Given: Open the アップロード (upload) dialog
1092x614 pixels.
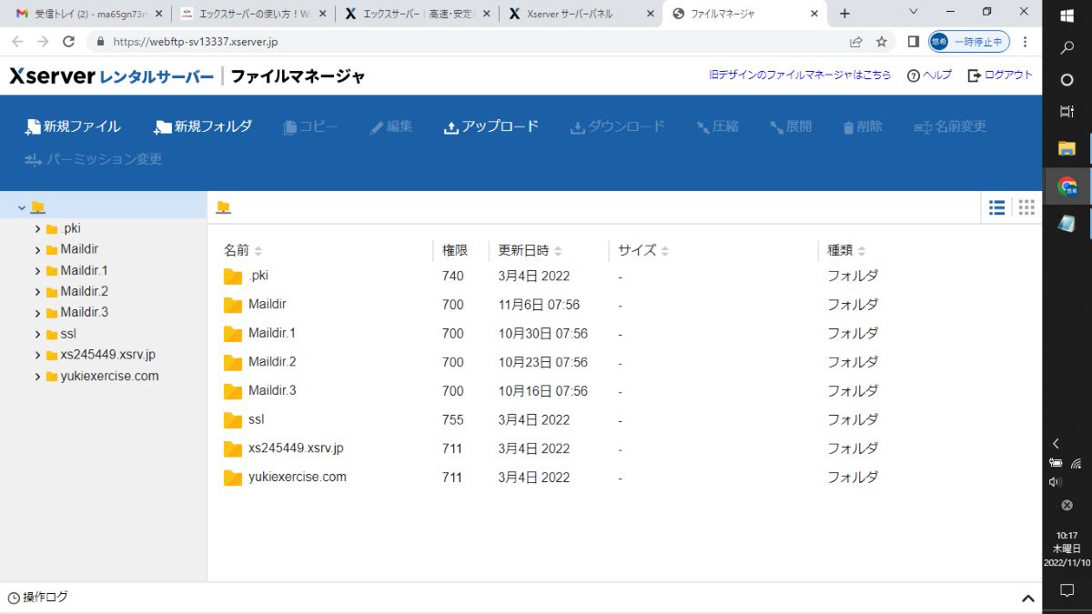Looking at the screenshot, I should [491, 126].
